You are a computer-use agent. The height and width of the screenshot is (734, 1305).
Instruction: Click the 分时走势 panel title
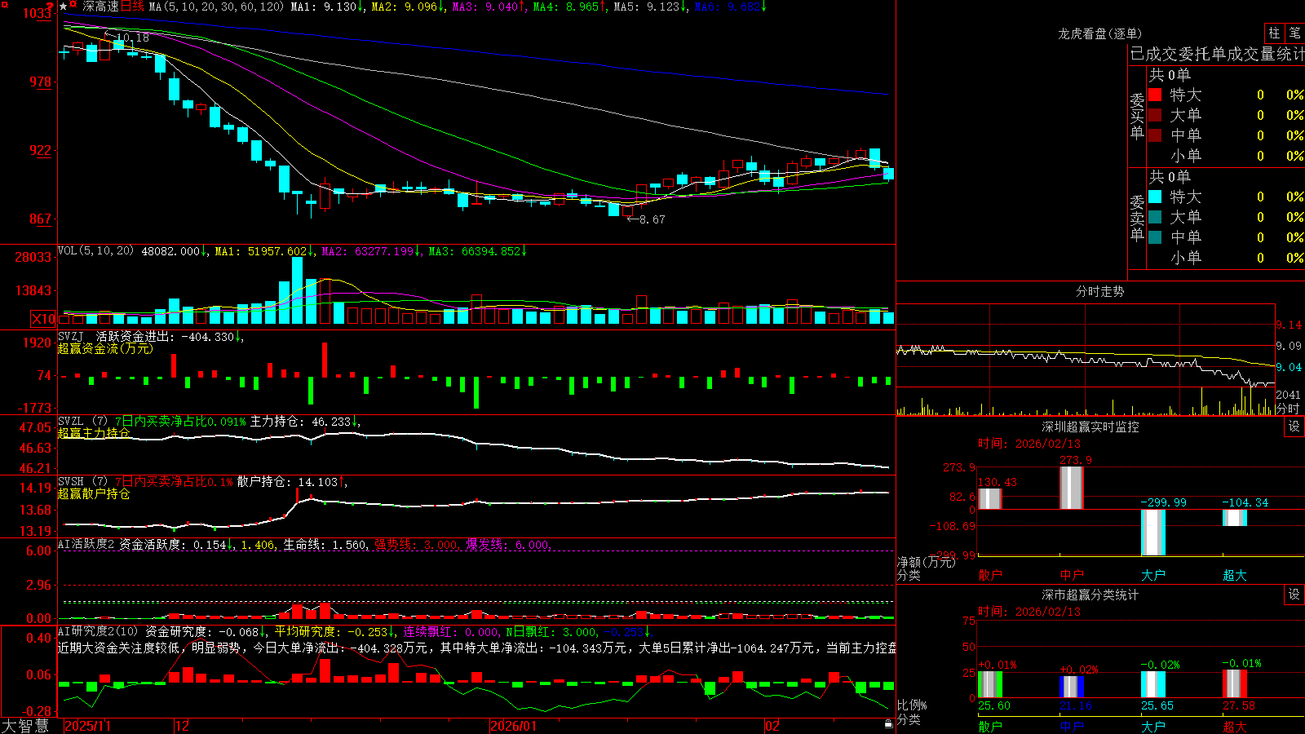(x=1099, y=291)
